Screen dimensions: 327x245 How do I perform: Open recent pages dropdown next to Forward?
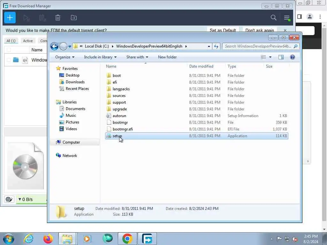[x=70, y=47]
